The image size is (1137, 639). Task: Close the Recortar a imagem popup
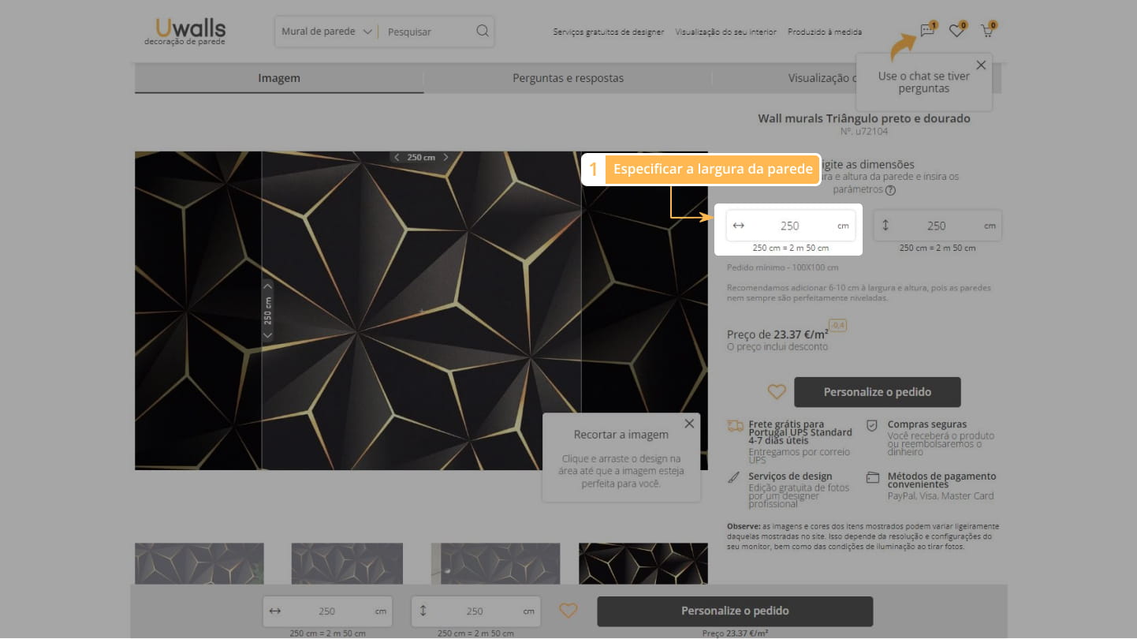click(x=689, y=424)
